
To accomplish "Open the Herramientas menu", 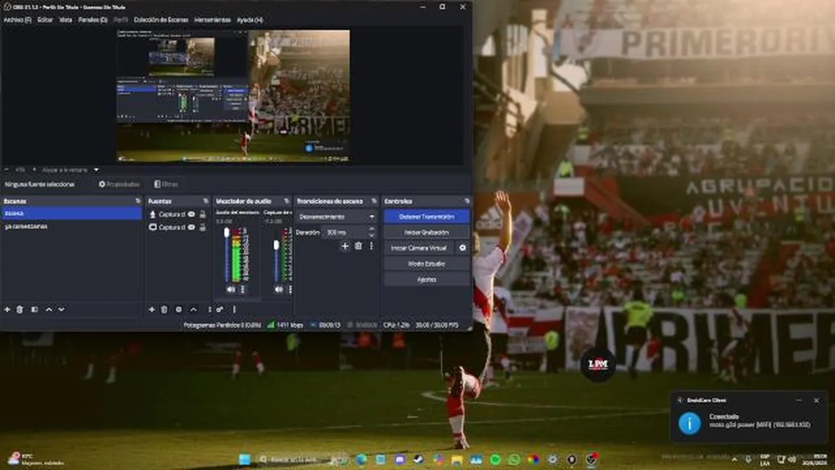I will point(213,20).
